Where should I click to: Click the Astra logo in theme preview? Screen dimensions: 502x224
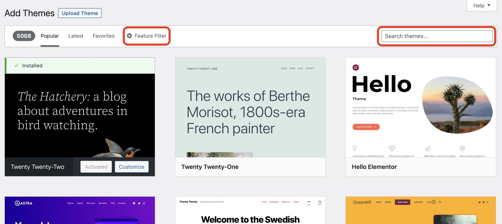(x=24, y=203)
